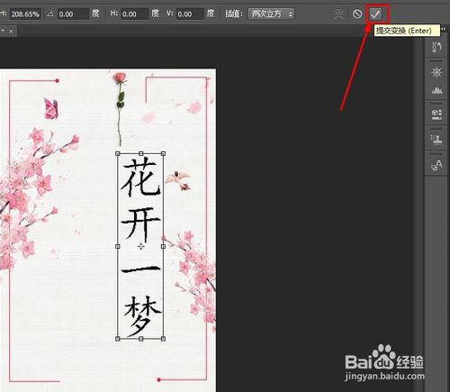The height and width of the screenshot is (392, 450).
Task: Click the left-middle transform handle of the text
Action: [x=118, y=246]
